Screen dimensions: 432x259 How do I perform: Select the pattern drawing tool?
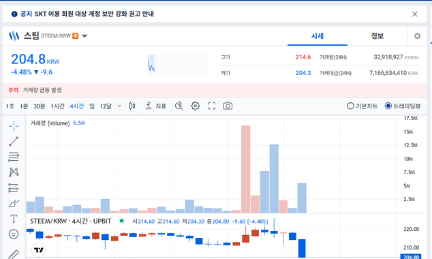tap(14, 172)
